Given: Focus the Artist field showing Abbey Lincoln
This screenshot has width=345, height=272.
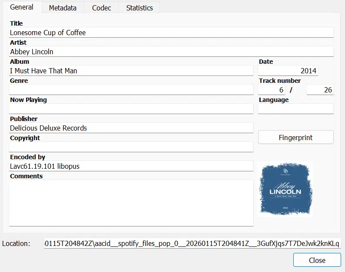Looking at the screenshot, I should coord(171,52).
